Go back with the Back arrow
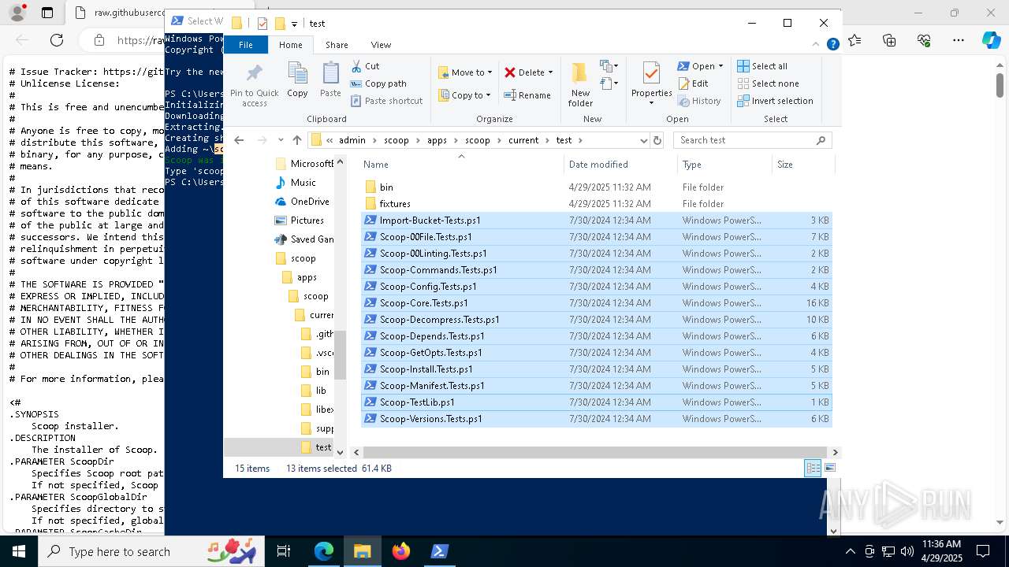This screenshot has width=1009, height=567. (x=239, y=140)
